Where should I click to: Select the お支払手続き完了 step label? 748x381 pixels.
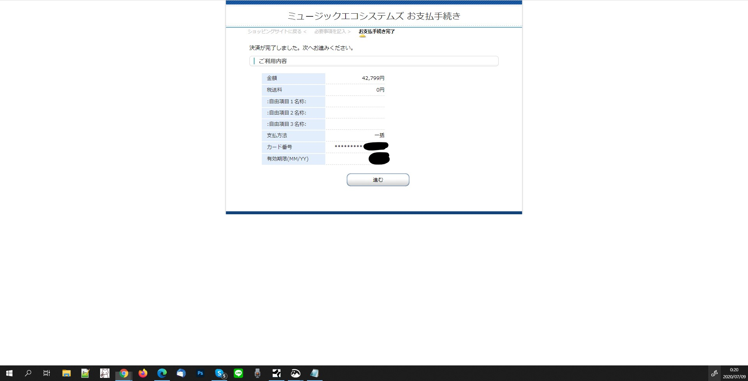coord(377,32)
